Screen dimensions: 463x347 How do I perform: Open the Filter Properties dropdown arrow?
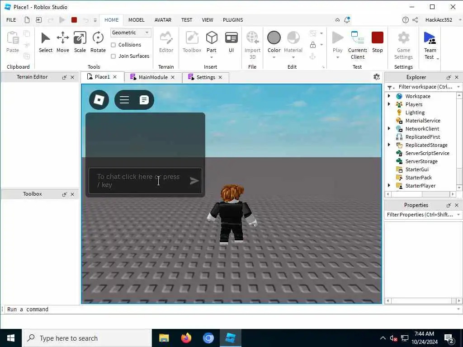point(458,215)
